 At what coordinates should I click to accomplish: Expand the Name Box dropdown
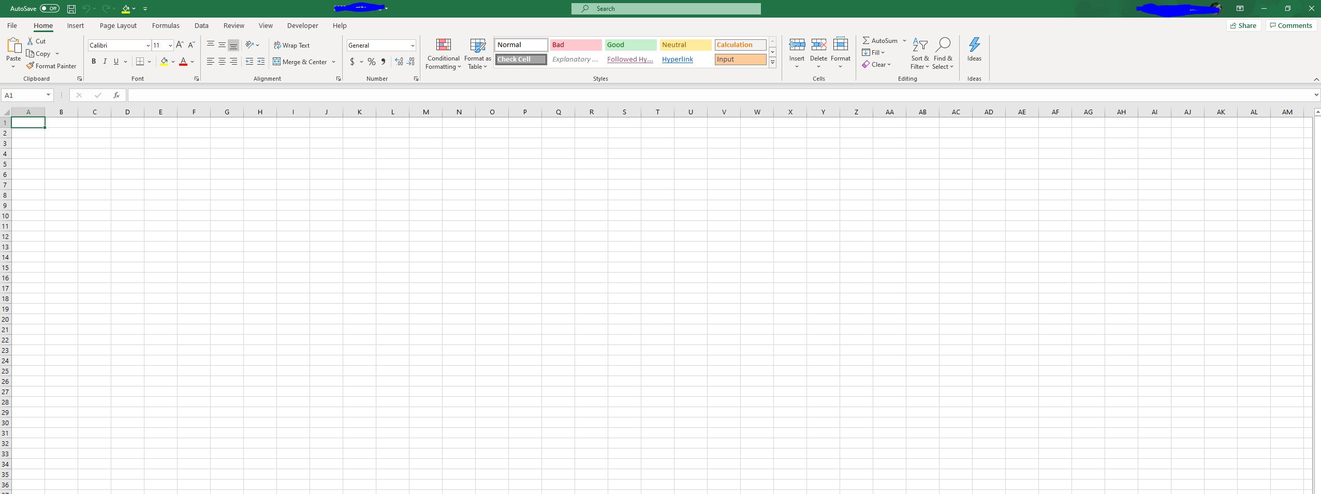point(48,95)
